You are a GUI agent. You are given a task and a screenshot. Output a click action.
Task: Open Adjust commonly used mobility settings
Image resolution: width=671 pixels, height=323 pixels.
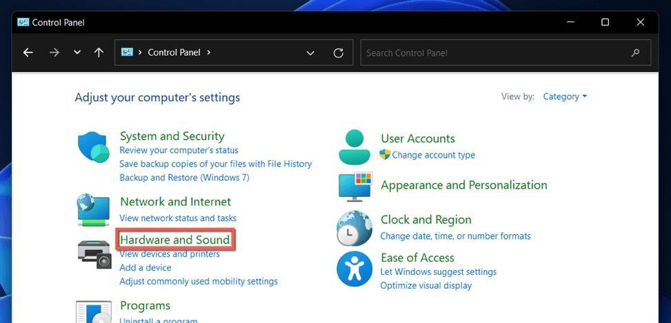[x=199, y=282]
